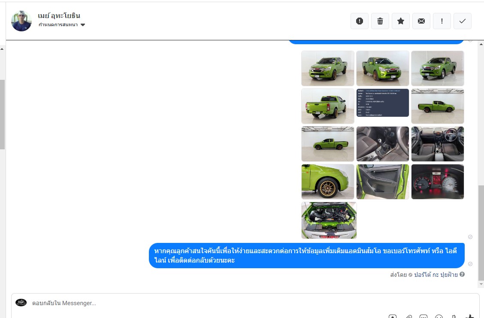Open delivery status check beside the blue text message
Image resolution: width=484 pixels, height=318 pixels.
(x=470, y=264)
